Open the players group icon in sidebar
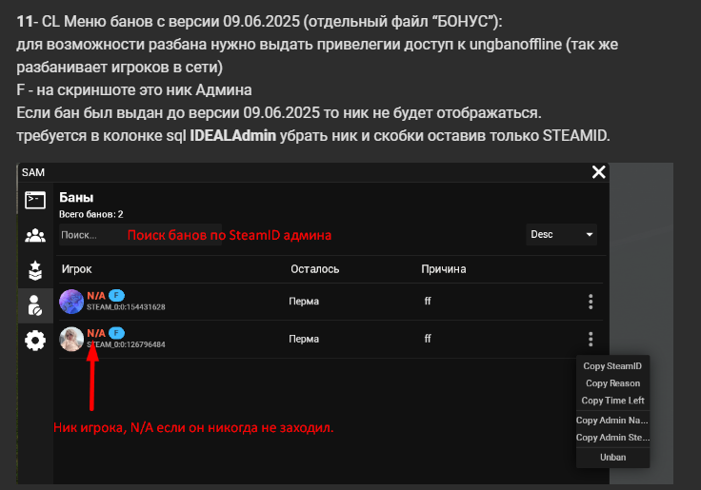701x490 pixels. click(35, 235)
